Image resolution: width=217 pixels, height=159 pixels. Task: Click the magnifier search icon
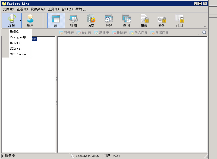coord(204,33)
